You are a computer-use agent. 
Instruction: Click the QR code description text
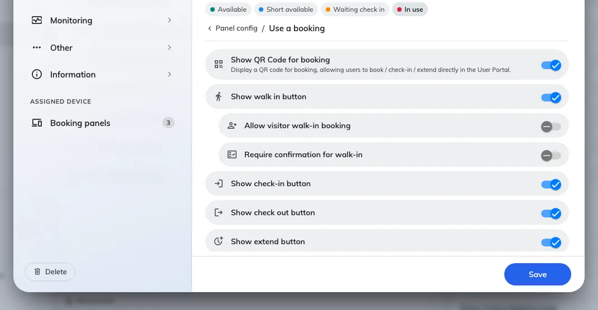(x=371, y=70)
